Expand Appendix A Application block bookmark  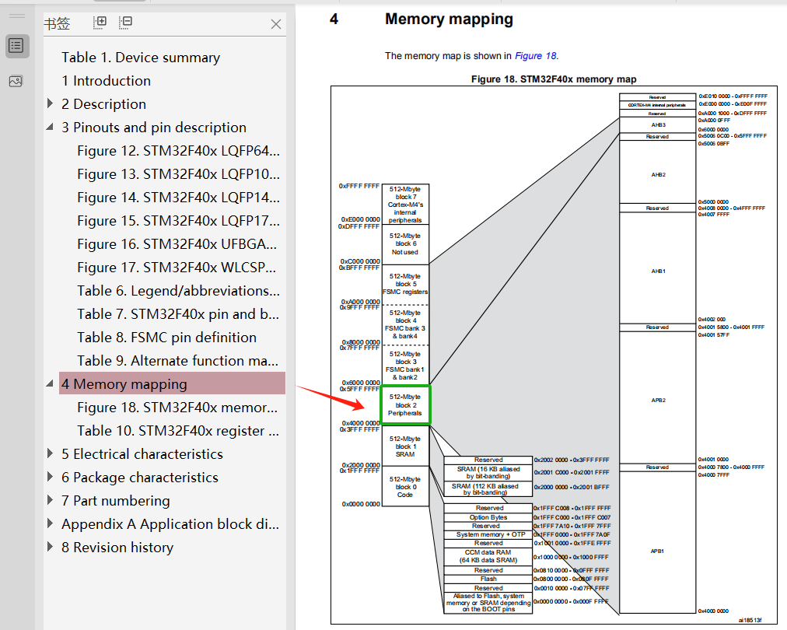[x=51, y=523]
